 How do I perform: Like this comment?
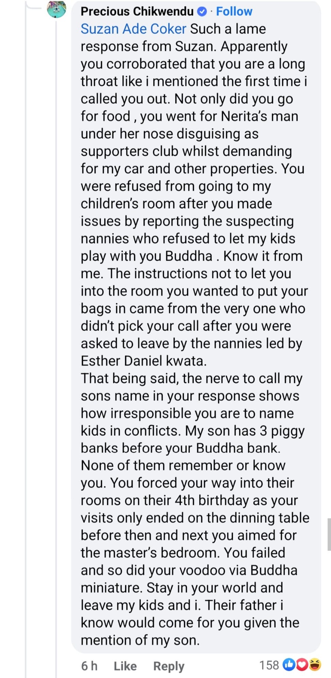tap(125, 666)
